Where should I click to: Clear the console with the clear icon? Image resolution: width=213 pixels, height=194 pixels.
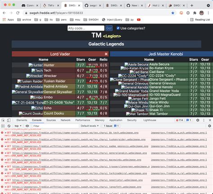(9, 126)
